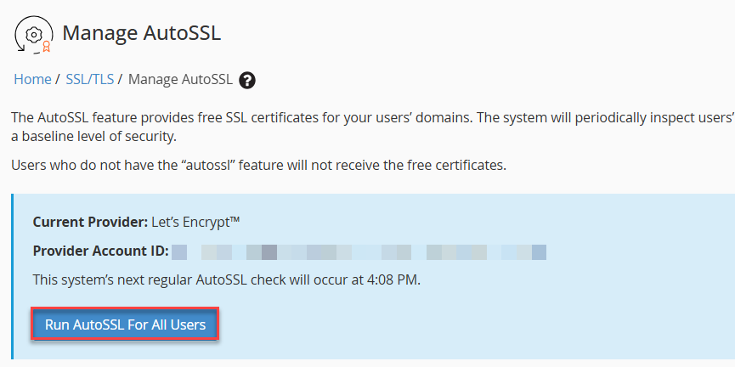Viewport: 735px width, 367px height.
Task: Open the help question mark icon
Action: [x=247, y=81]
